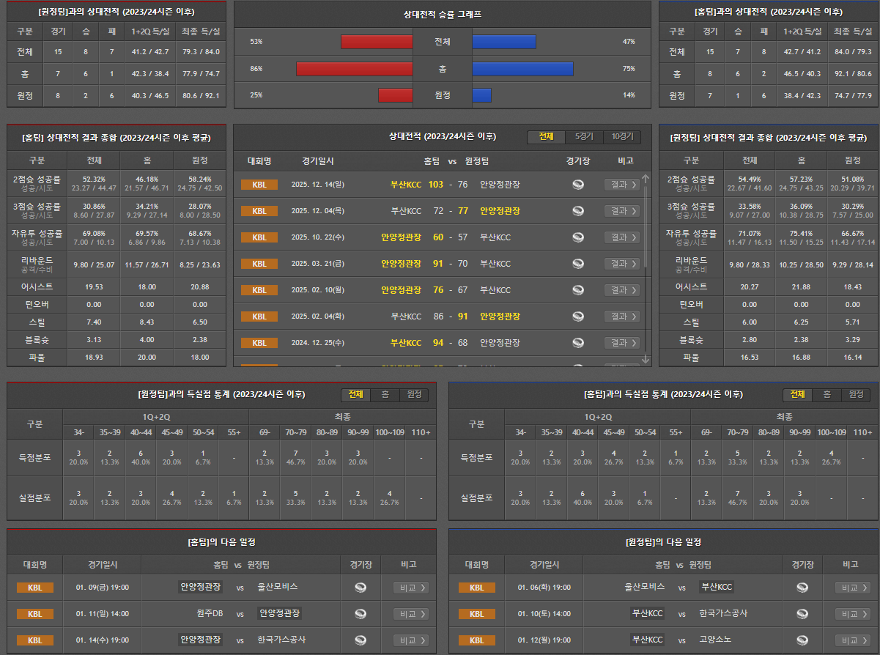Open 비교 for 울산모비스 vs 부산KCC game

point(853,588)
